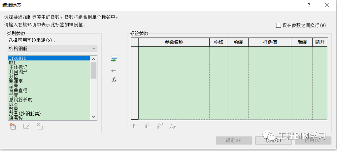Select 成本 in the list
Image resolution: width=337 pixels, height=151 pixels.
[x=49, y=104]
